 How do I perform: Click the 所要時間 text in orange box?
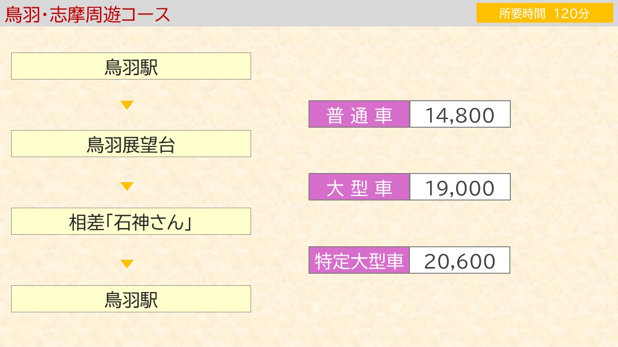tap(522, 13)
